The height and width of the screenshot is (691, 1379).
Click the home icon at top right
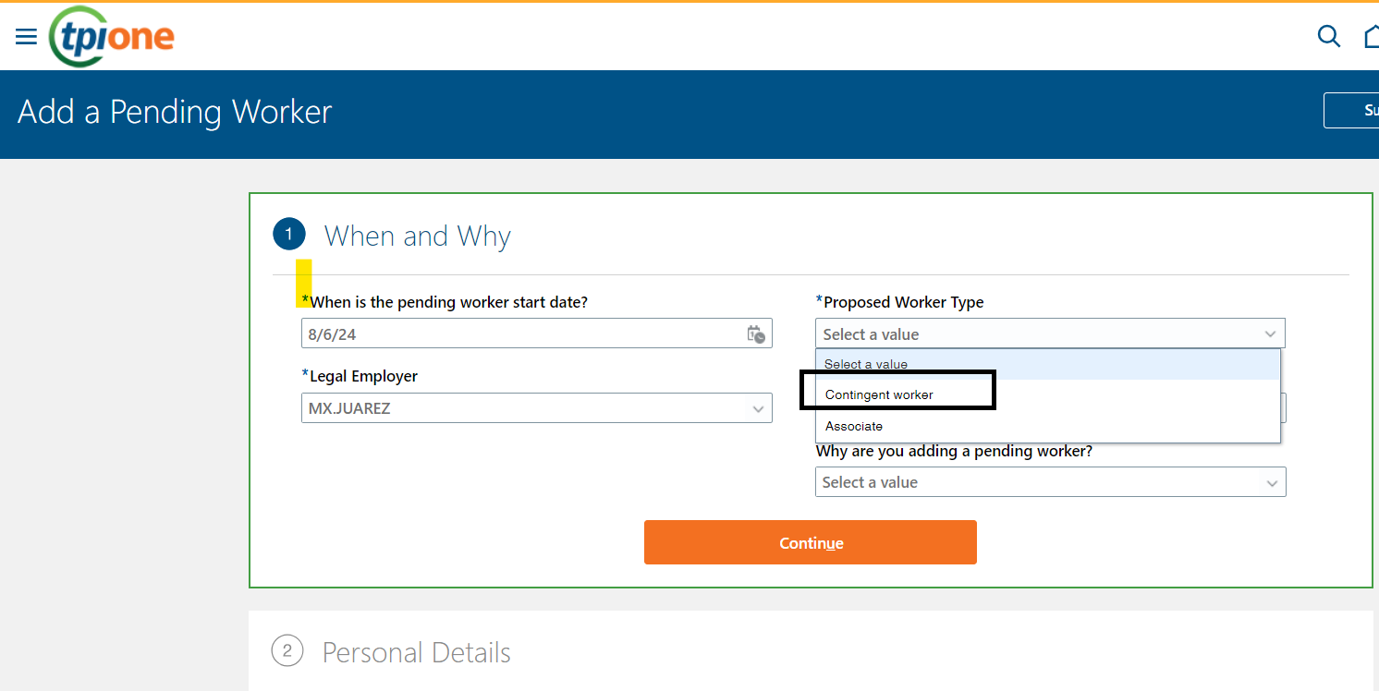point(1371,36)
